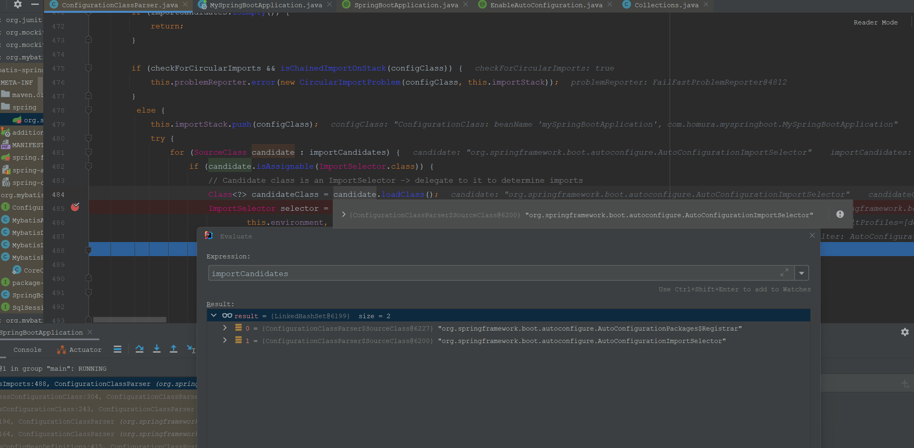Viewport: 914px width, 448px height.
Task: Click Run to Cursor icon
Action: [191, 349]
